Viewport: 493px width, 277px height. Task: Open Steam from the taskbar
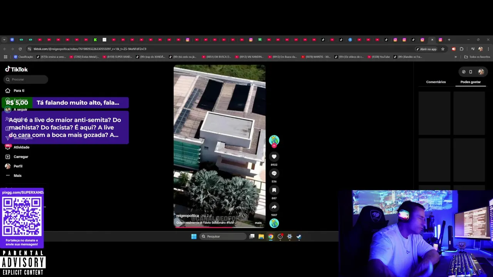(x=299, y=236)
